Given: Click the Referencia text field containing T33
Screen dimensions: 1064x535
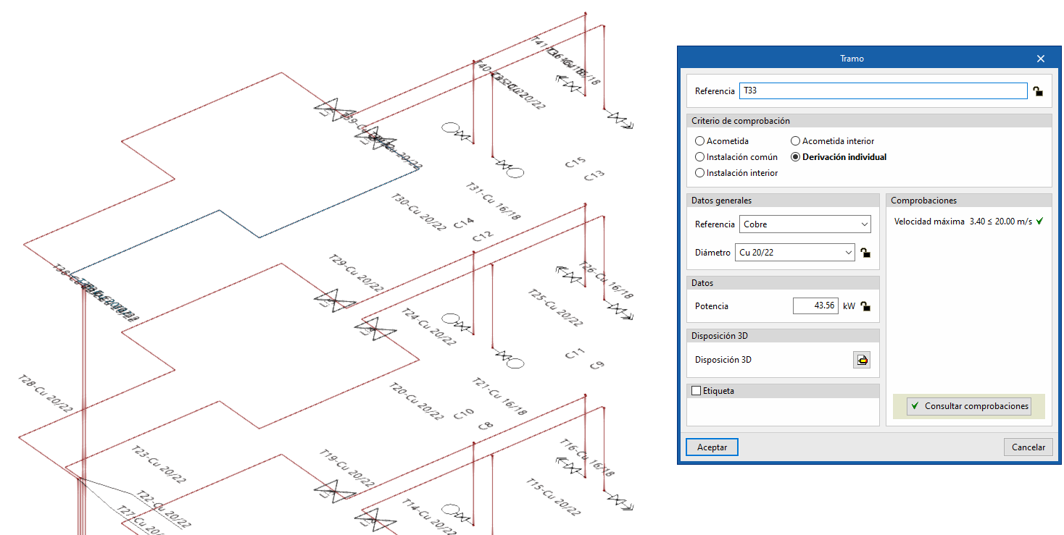Looking at the screenshot, I should (883, 91).
